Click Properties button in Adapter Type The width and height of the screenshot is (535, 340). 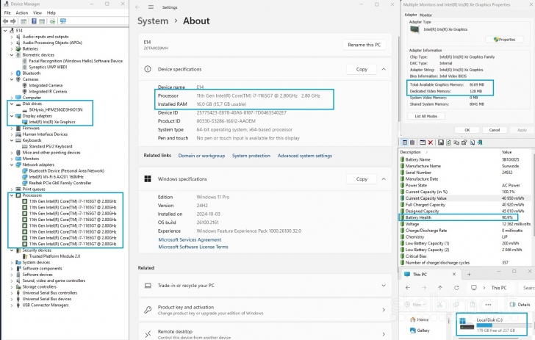pos(505,40)
